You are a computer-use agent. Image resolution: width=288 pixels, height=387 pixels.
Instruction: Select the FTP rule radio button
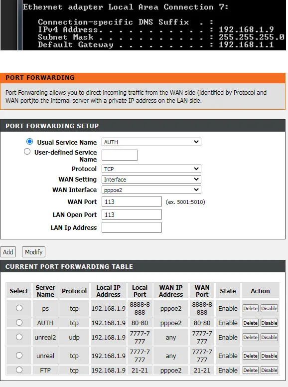(x=19, y=370)
